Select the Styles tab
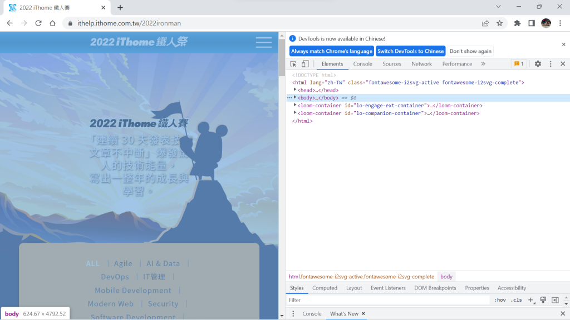 (297, 288)
